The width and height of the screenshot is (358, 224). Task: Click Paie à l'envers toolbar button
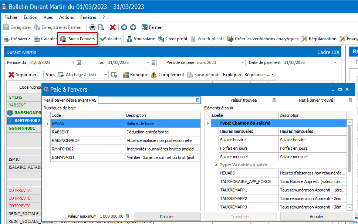click(78, 39)
